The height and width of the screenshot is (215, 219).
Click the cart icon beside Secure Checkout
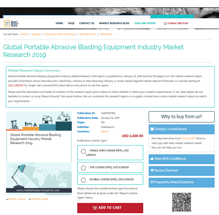152,170
